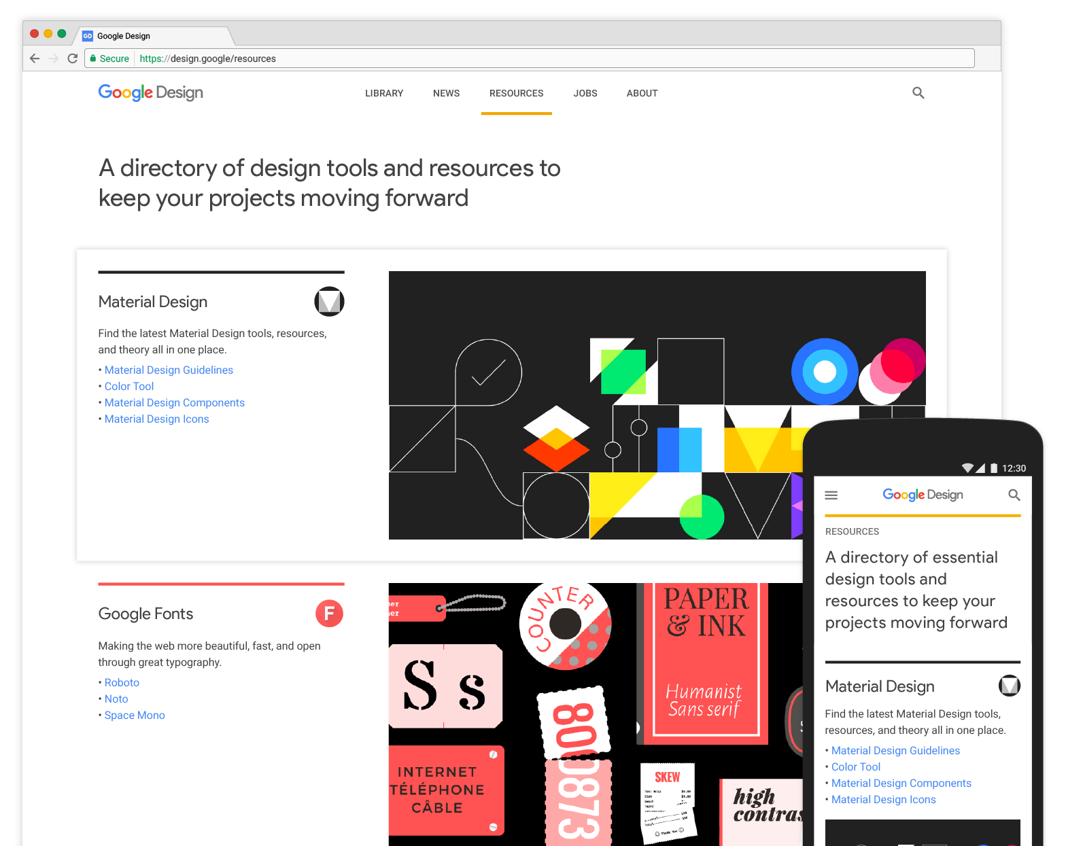
Task: Open desktop Material Design Components link
Action: (175, 403)
